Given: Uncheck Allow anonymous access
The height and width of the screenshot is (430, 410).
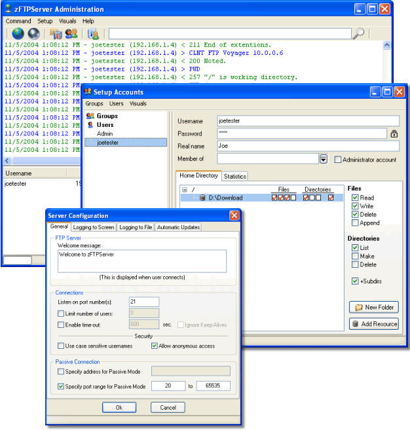Looking at the screenshot, I should (154, 346).
